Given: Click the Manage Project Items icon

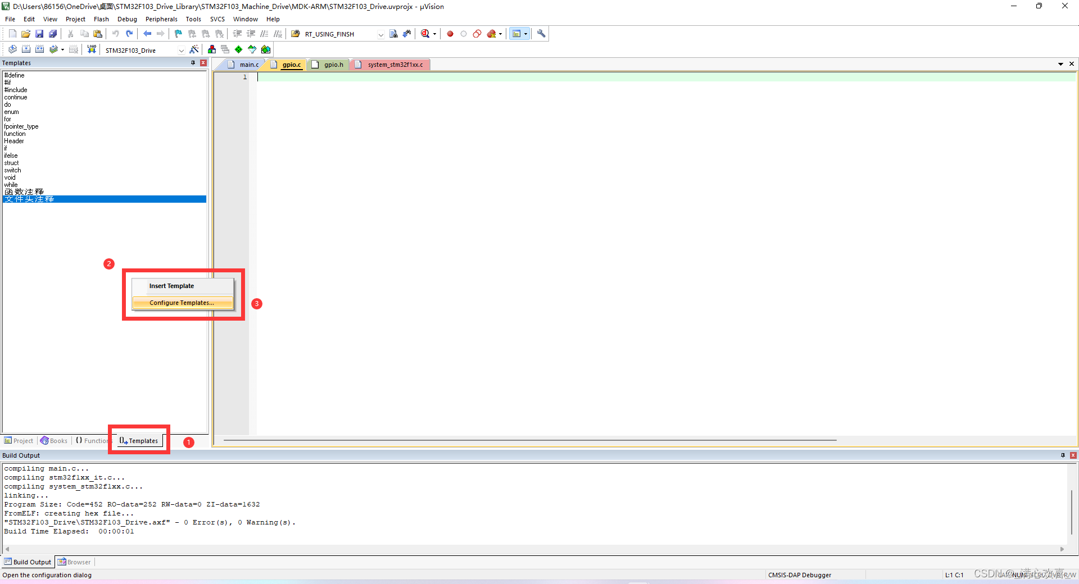Looking at the screenshot, I should (212, 49).
